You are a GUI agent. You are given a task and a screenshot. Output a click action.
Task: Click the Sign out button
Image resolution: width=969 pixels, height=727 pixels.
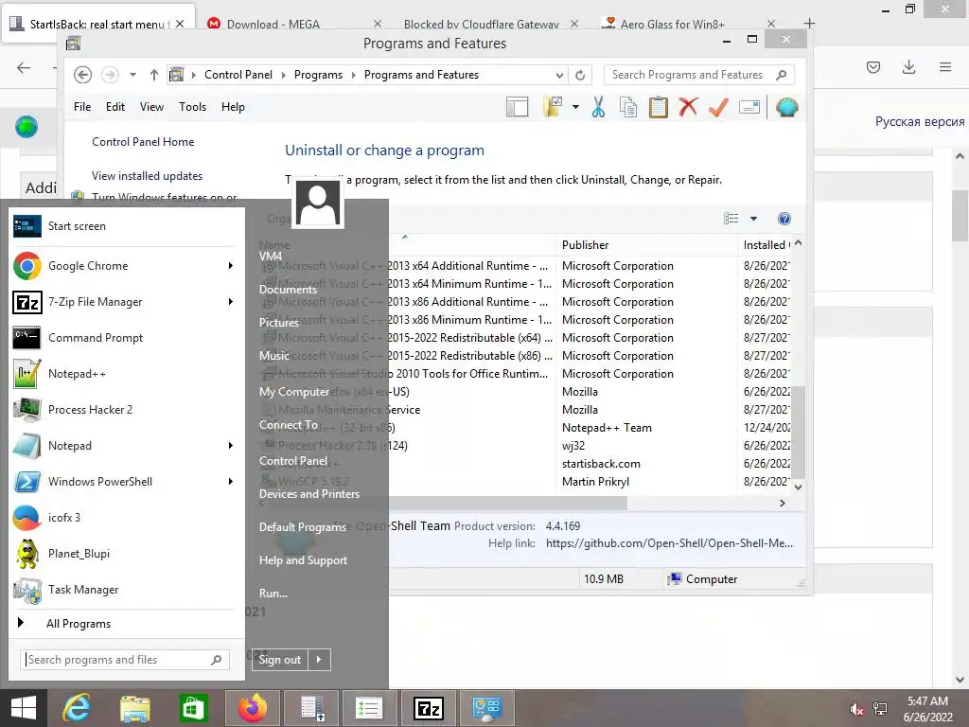coord(279,660)
